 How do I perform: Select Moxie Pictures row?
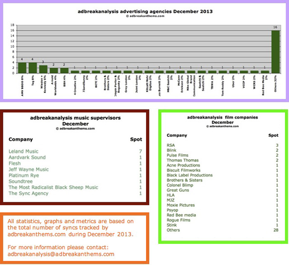click(x=223, y=205)
